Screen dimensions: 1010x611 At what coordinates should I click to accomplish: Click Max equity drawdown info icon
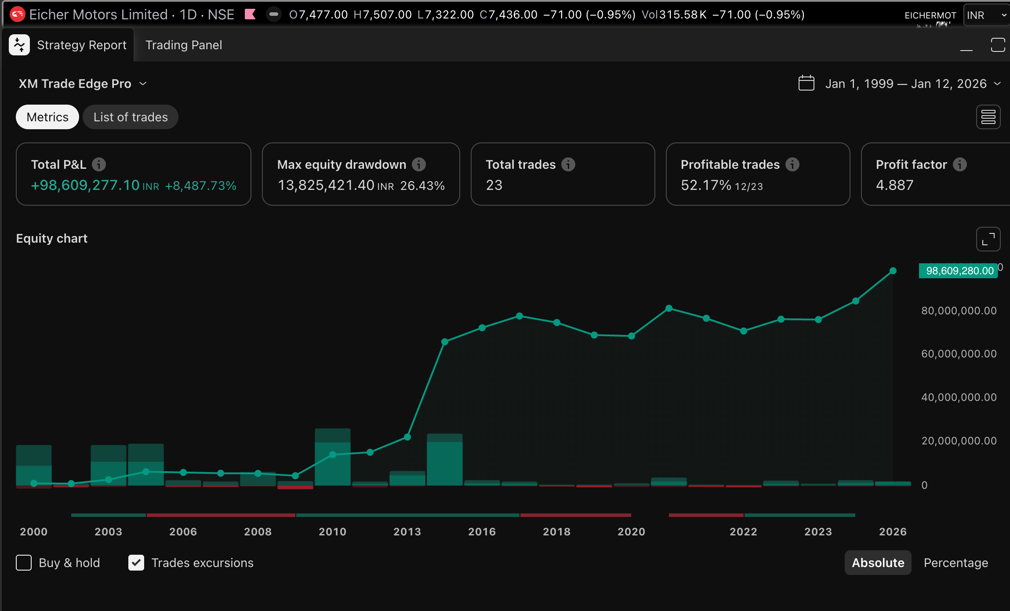tap(419, 164)
